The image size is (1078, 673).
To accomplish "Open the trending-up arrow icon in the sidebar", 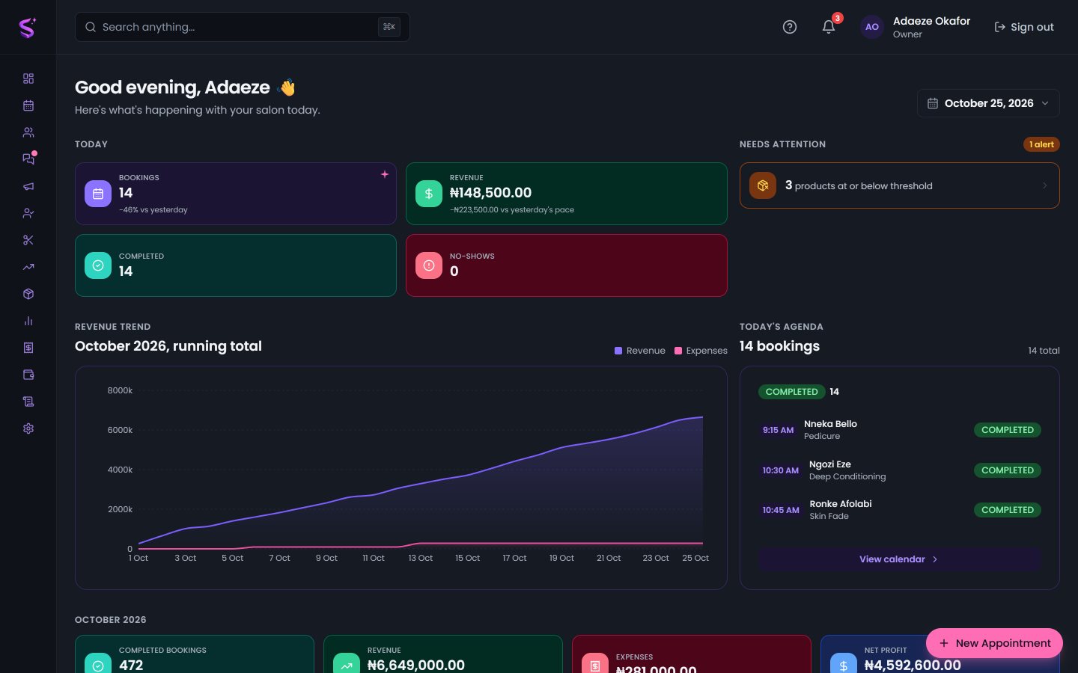I will point(28,267).
